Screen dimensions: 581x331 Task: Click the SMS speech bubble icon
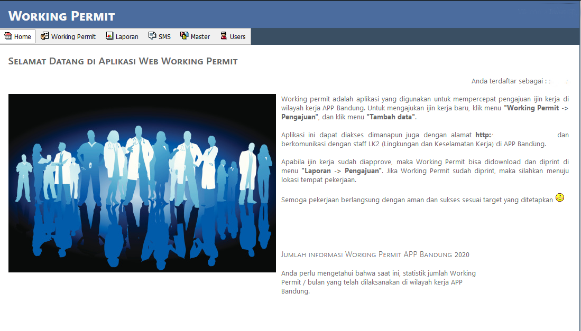pos(152,36)
